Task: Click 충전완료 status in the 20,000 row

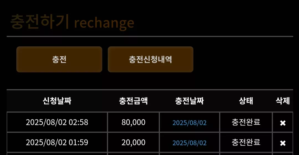Action: 246,142
